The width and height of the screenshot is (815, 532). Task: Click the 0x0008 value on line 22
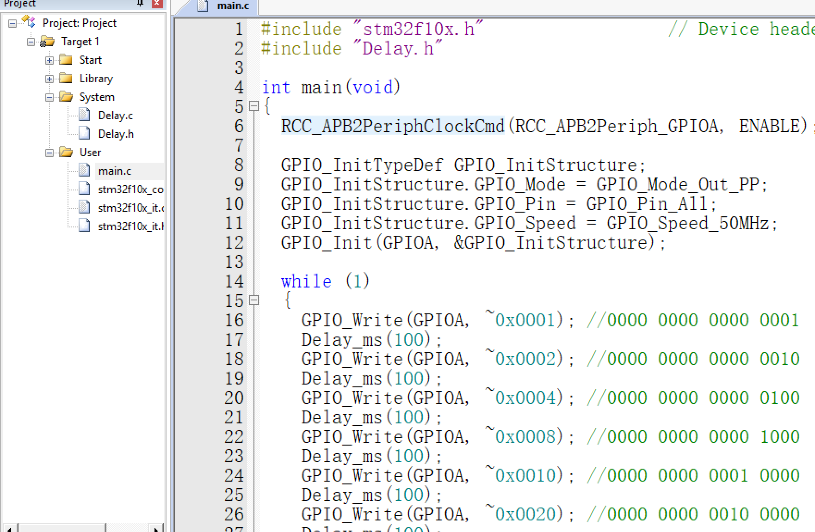tap(525, 436)
